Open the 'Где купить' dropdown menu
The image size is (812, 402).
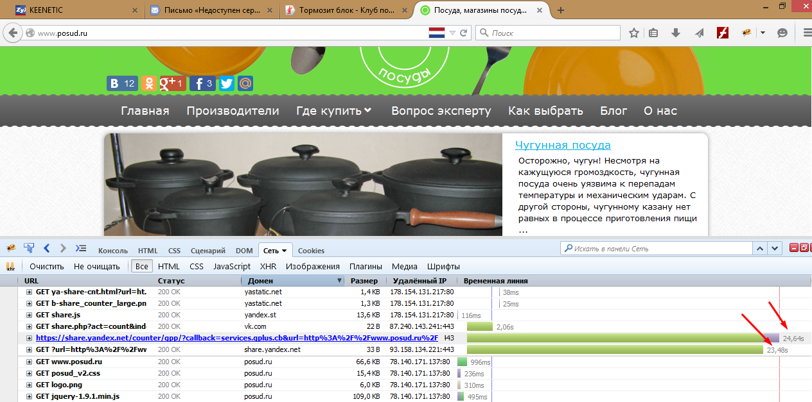pos(334,110)
